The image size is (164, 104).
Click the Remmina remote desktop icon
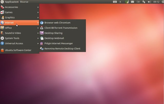pos(42,49)
